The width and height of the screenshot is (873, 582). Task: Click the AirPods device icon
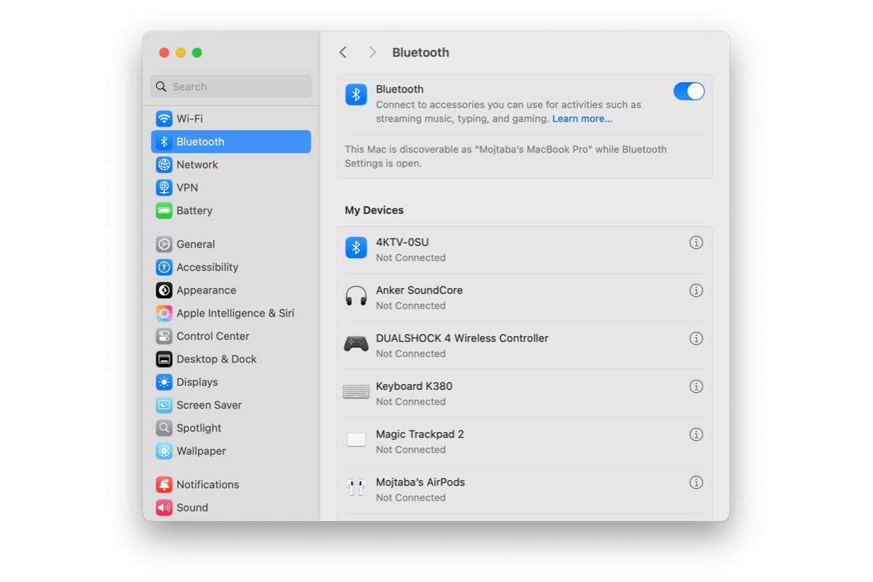(x=356, y=487)
